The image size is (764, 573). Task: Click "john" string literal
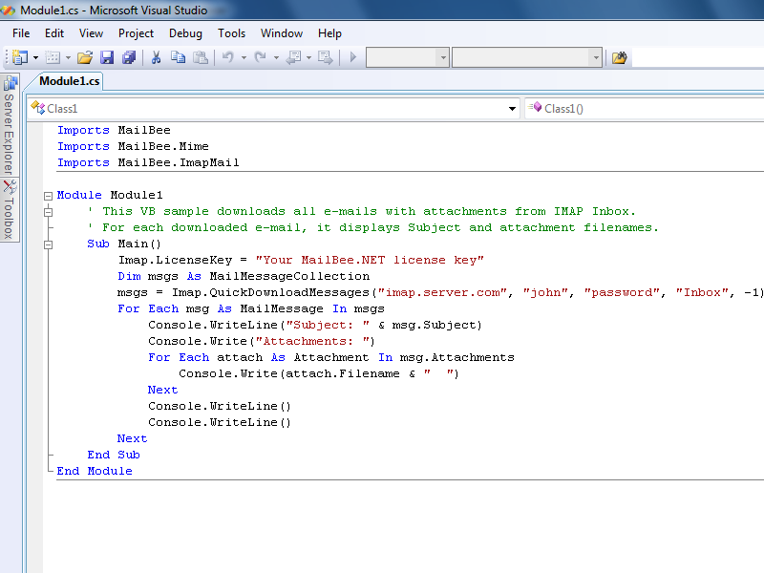[545, 292]
